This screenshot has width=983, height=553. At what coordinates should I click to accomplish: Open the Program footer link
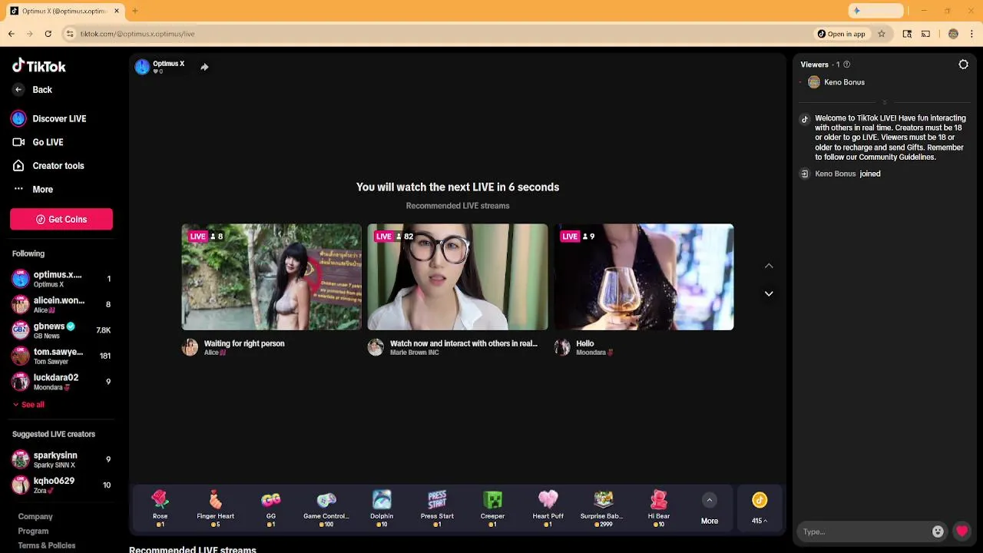coord(33,531)
